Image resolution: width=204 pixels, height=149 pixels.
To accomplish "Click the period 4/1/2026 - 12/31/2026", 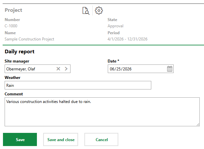I will click(128, 39).
